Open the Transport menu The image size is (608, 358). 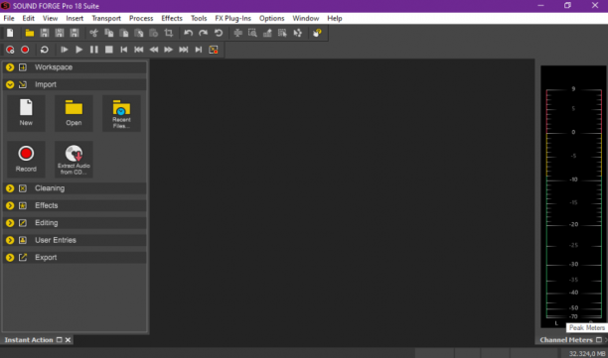(106, 18)
